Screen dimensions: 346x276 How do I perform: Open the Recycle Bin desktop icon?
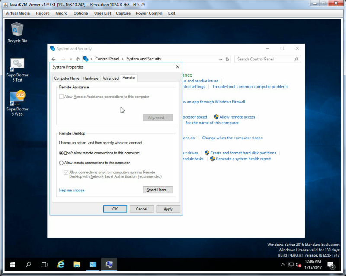(17, 33)
